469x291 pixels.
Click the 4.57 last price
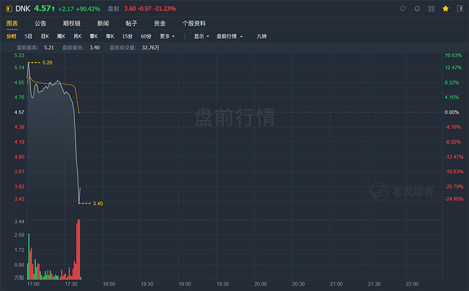pos(42,8)
